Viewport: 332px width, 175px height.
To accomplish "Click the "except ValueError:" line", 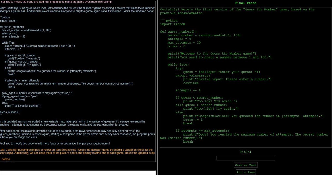I will tap(193, 76).
